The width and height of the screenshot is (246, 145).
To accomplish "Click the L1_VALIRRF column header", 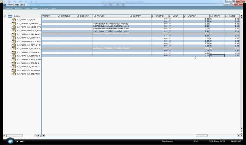I will pyautogui.click(x=196, y=16).
